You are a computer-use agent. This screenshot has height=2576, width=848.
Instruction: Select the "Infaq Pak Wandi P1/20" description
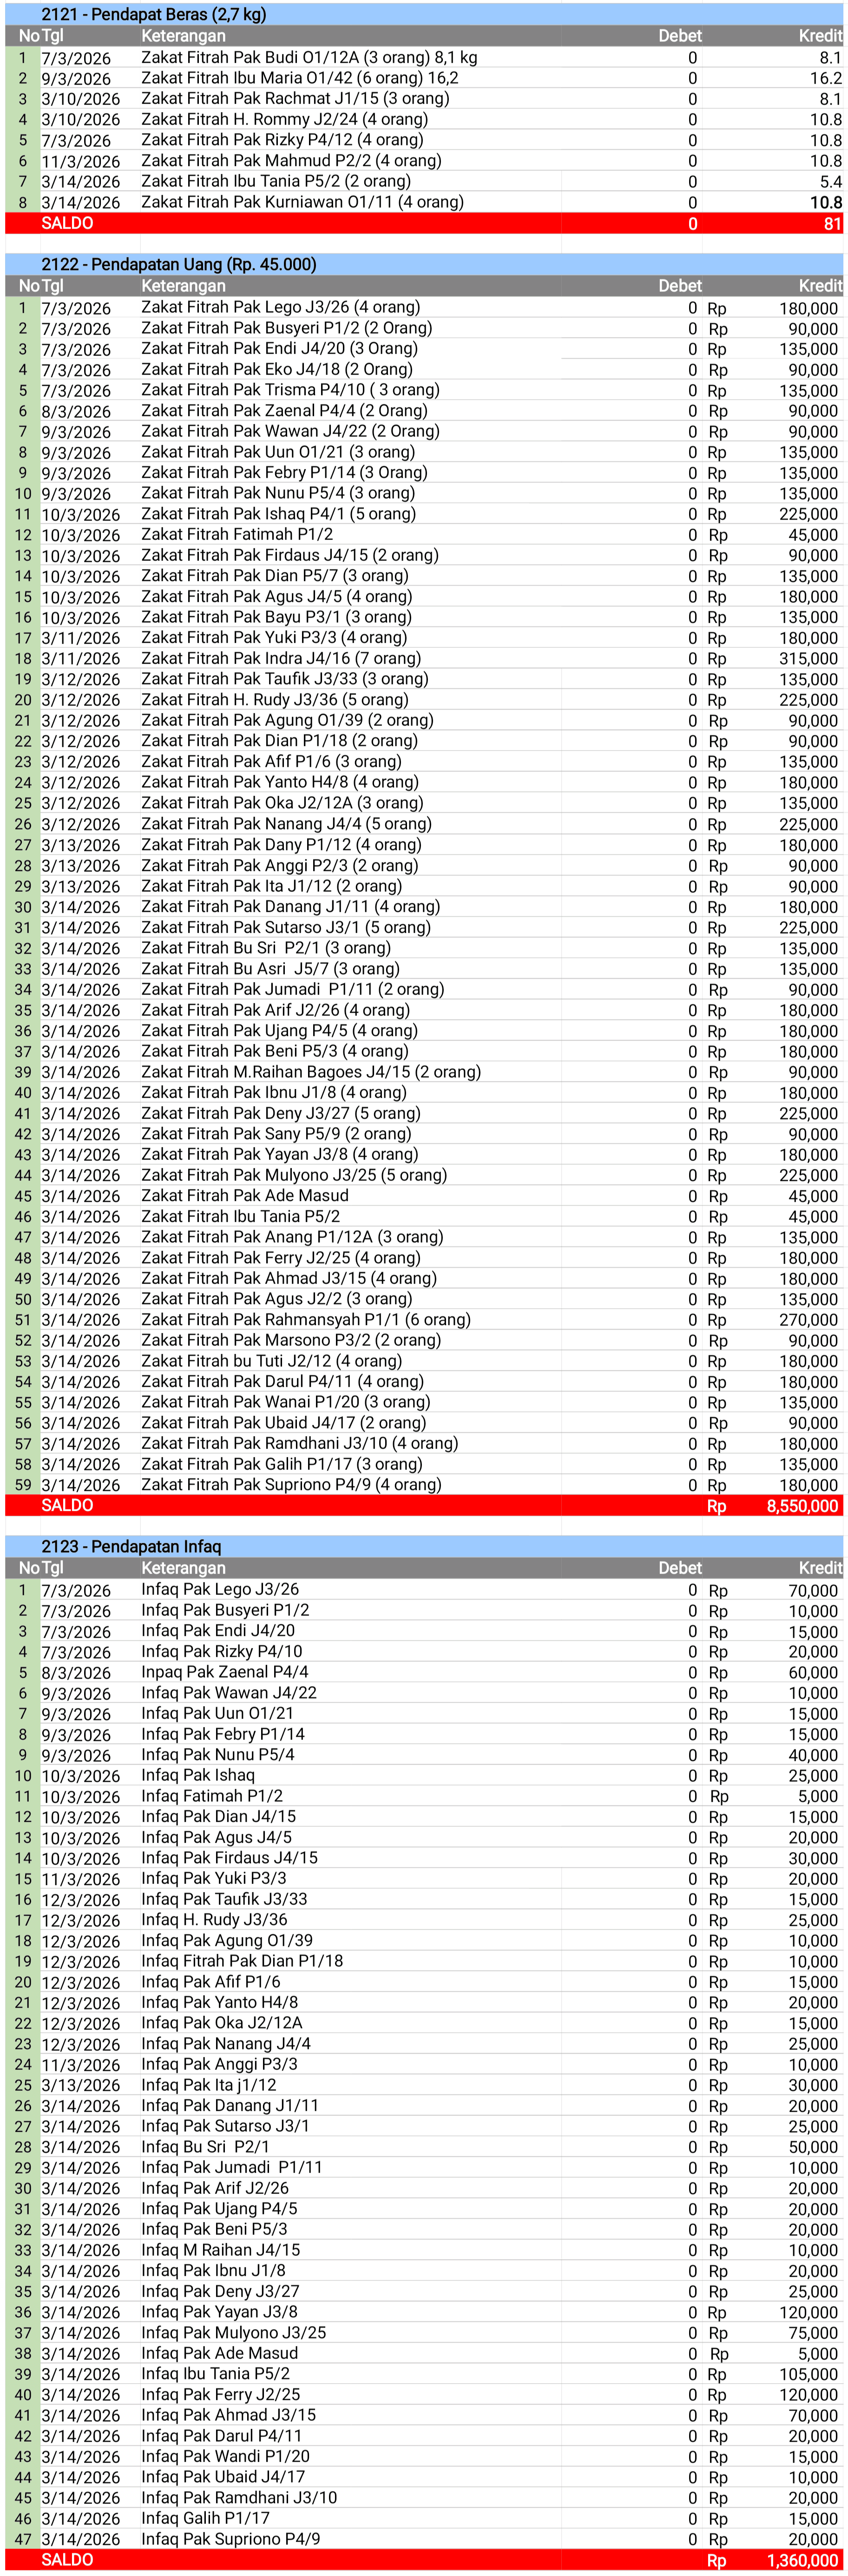[x=225, y=2456]
